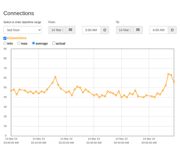
Task: Click the orange 'Connections' legend label
Action: coord(17,38)
